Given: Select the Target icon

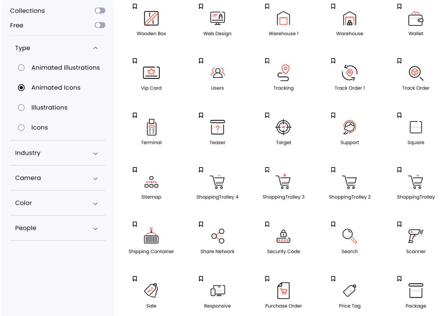Looking at the screenshot, I should pyautogui.click(x=283, y=127).
